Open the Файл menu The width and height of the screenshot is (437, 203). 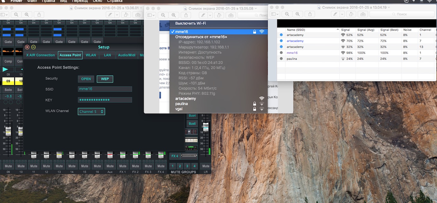coord(31,1)
